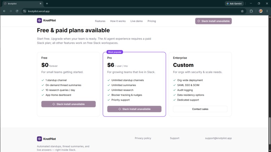Click header Slack install unavailable button
The height and width of the screenshot is (152, 271).
click(x=214, y=21)
